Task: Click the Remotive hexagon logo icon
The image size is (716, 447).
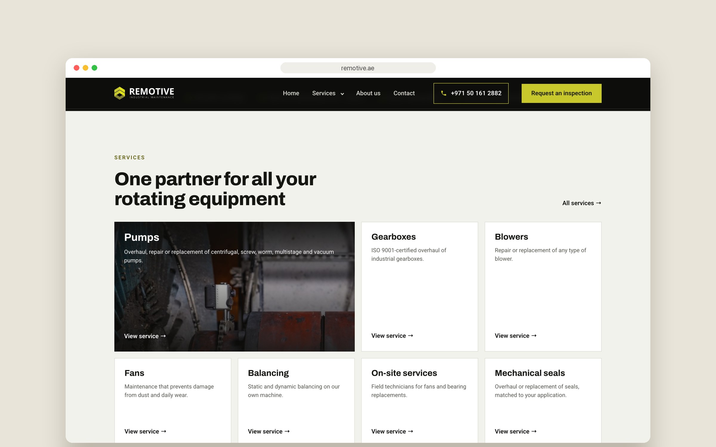Action: tap(120, 93)
